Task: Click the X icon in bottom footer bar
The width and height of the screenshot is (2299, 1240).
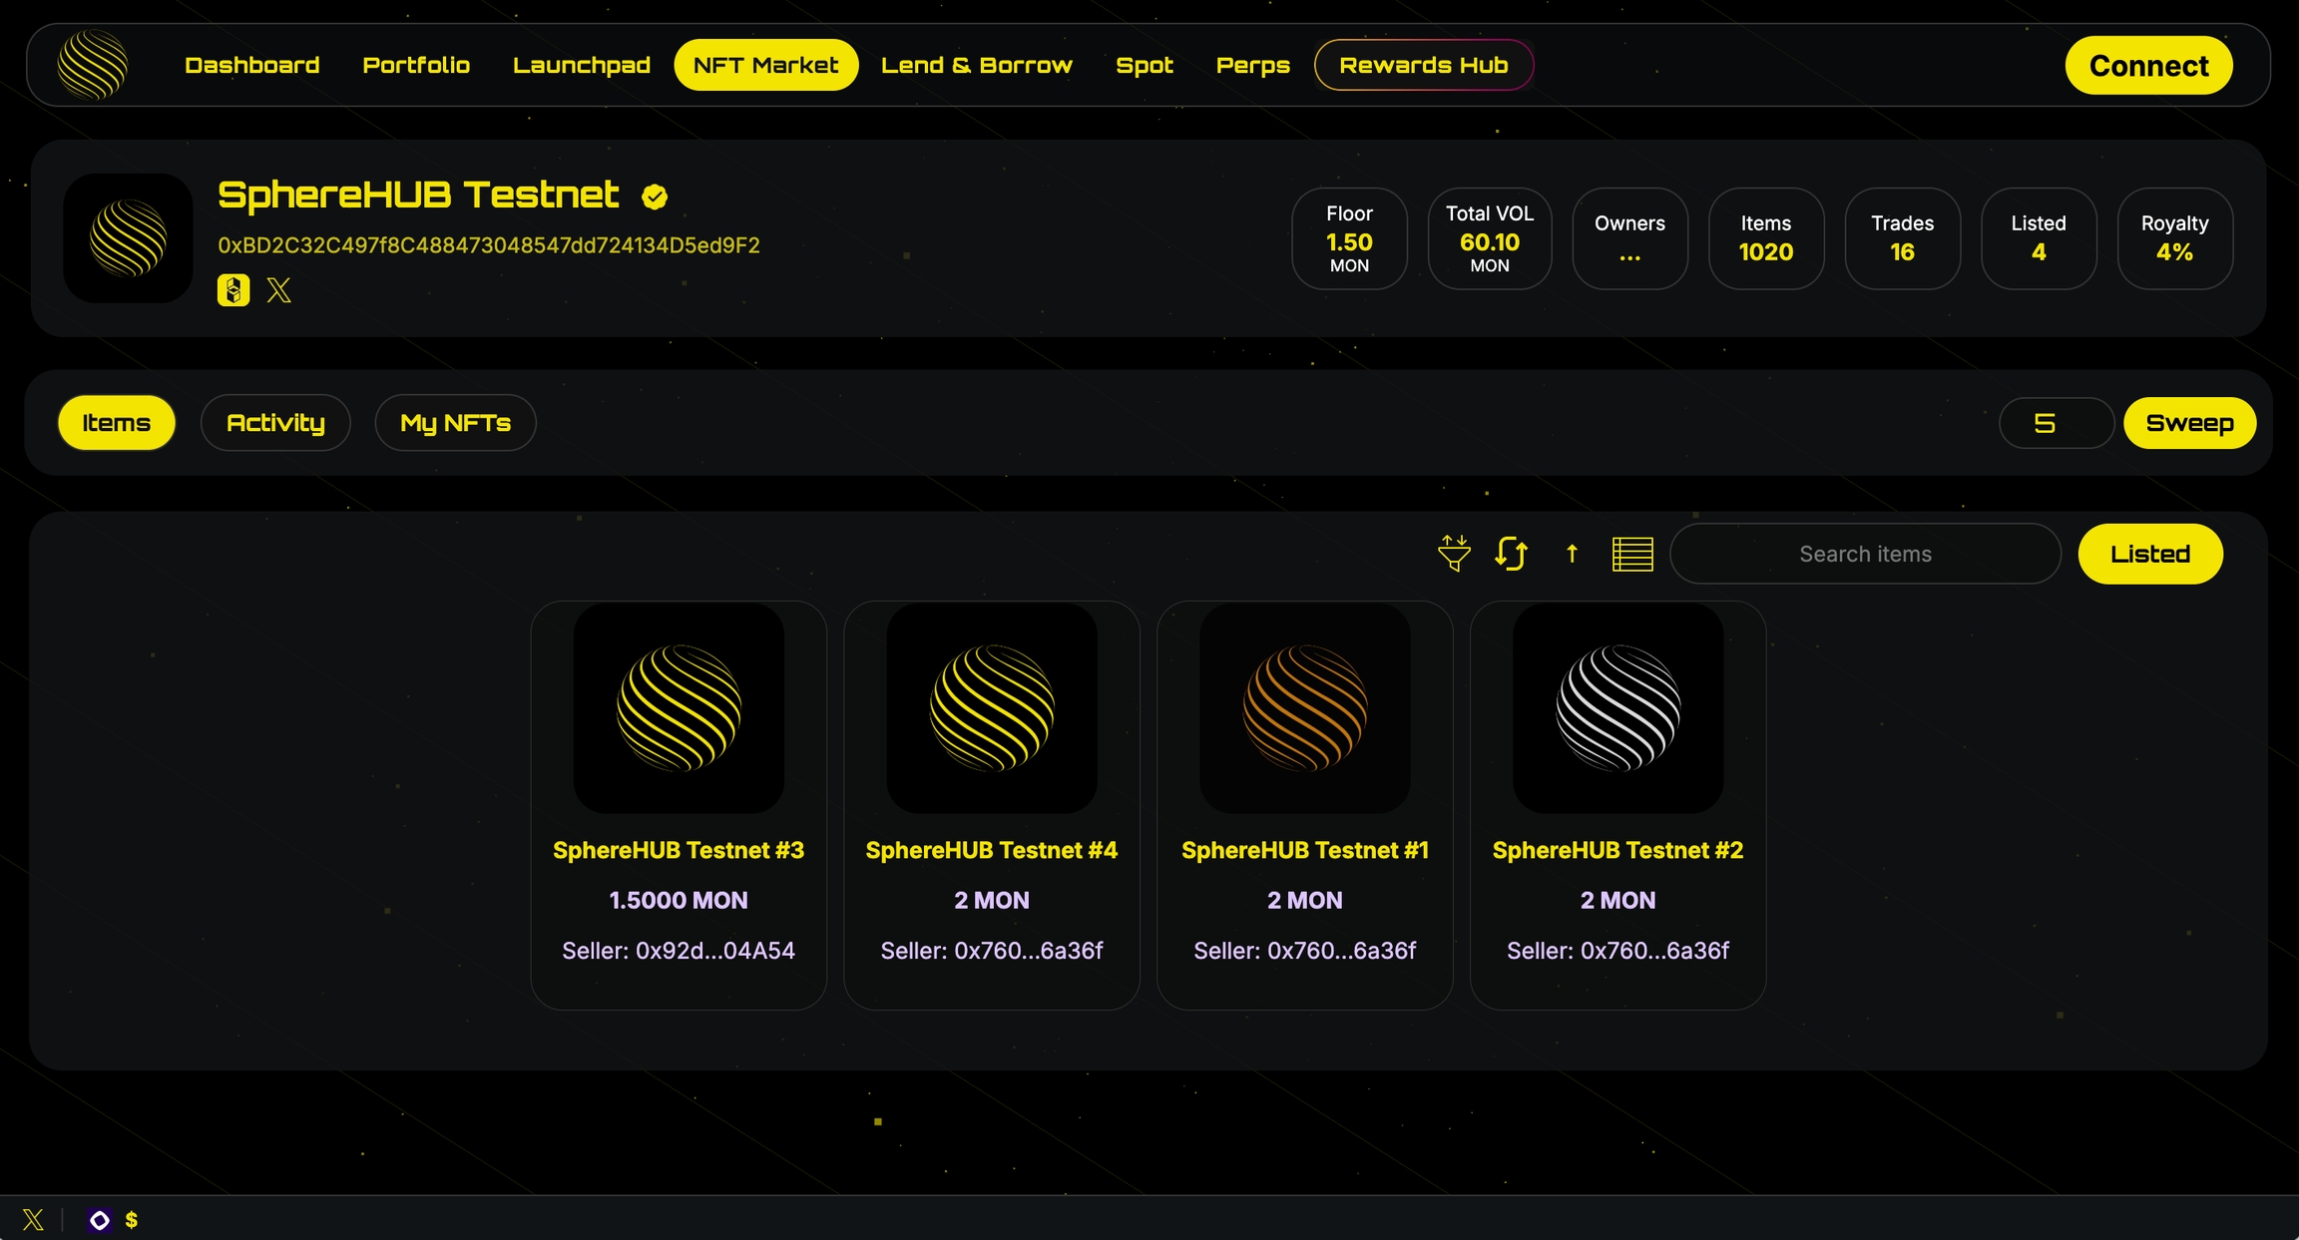Action: point(33,1219)
